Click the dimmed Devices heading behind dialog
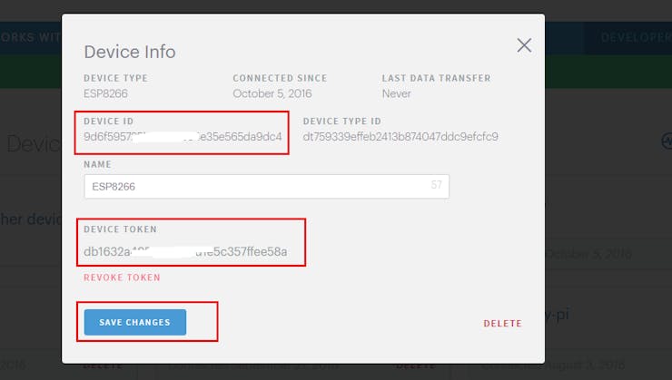Viewport: 672px width, 380px height. (34, 143)
